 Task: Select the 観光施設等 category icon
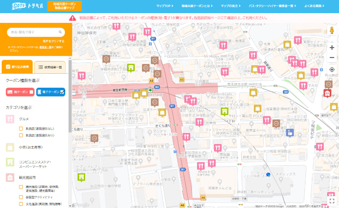point(10,177)
